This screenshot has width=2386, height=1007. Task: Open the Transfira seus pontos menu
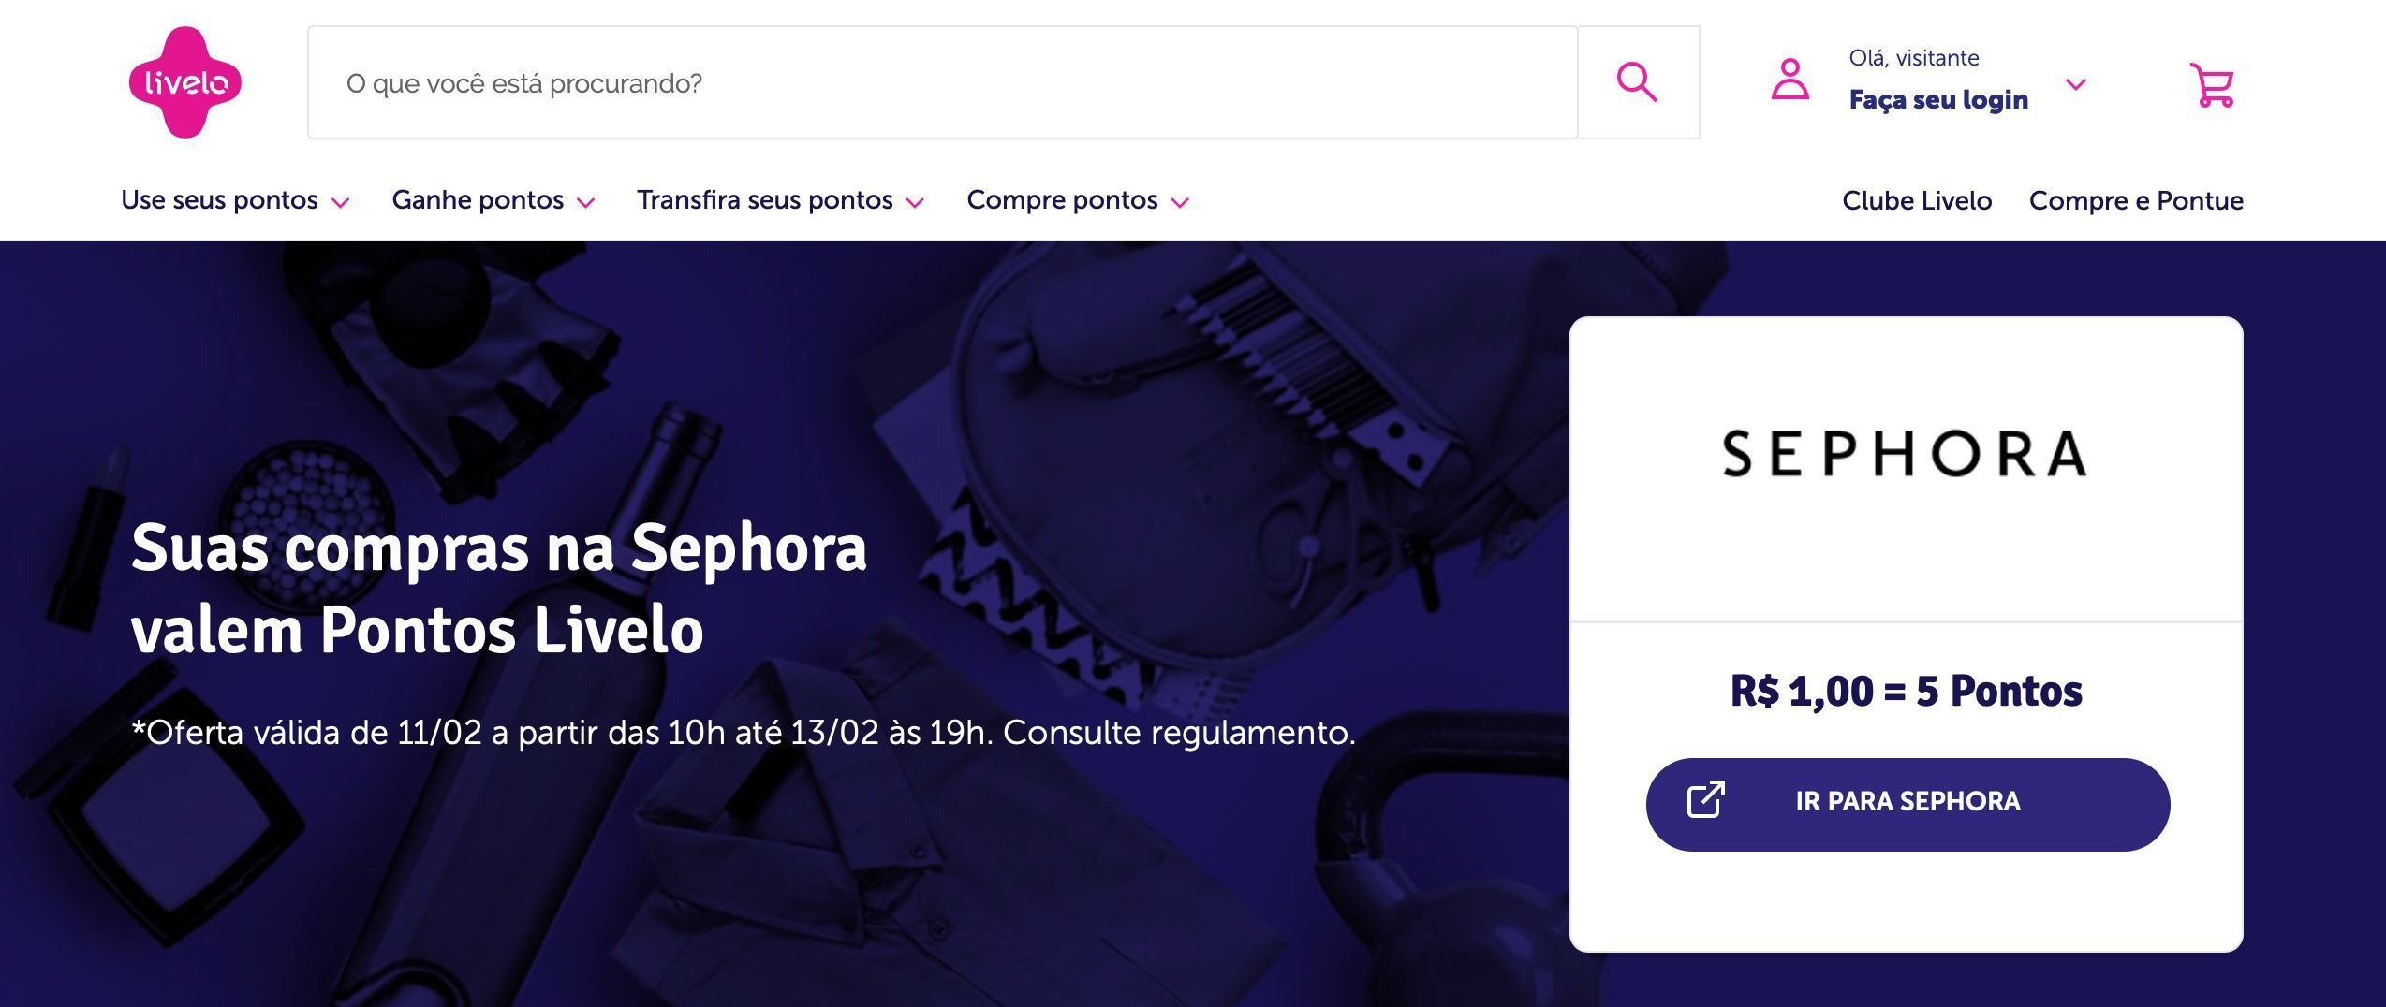pos(765,200)
